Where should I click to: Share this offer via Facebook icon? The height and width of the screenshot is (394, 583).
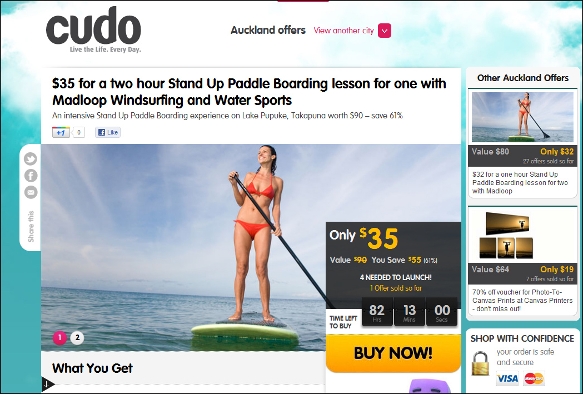(x=31, y=176)
